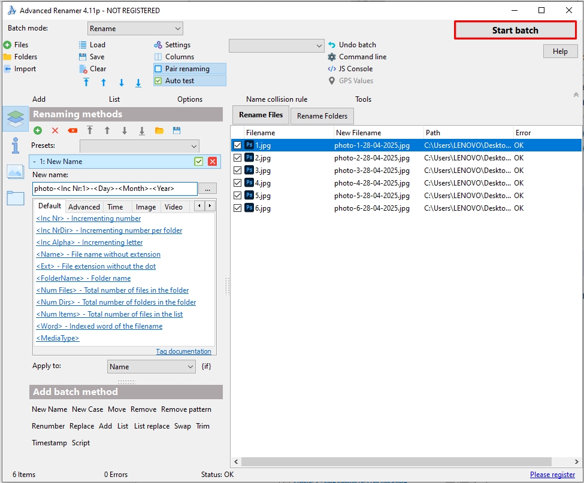Open the Tag documentation link
The image size is (584, 483).
[x=183, y=351]
